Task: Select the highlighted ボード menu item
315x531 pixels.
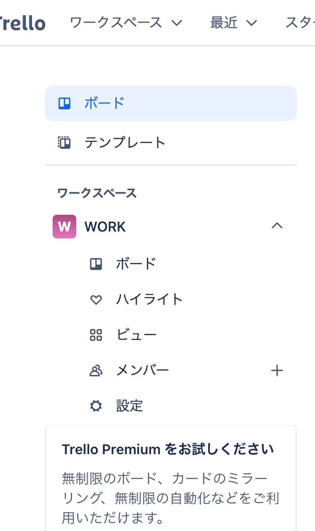Action: 171,103
